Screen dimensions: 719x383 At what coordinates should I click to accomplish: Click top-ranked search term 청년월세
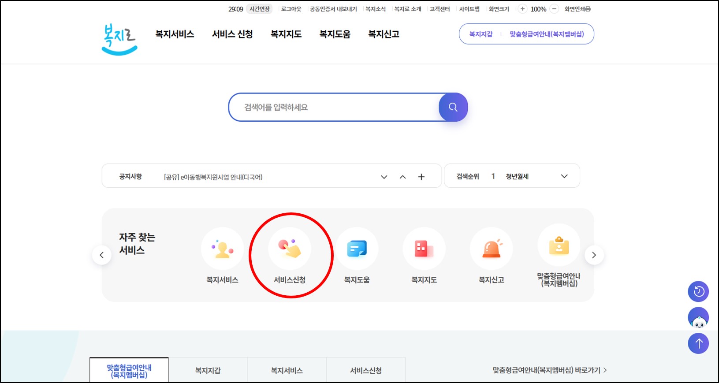(517, 176)
